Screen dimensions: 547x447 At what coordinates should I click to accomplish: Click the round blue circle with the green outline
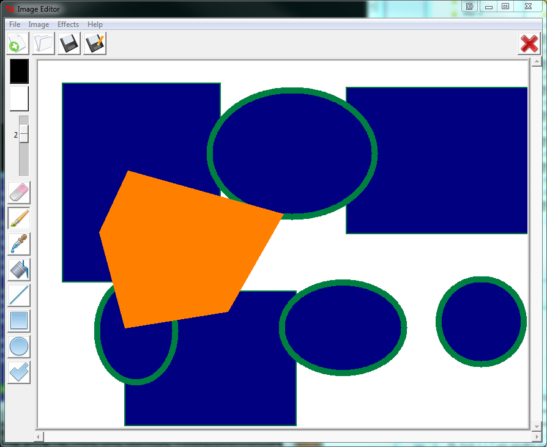pyautogui.click(x=481, y=322)
